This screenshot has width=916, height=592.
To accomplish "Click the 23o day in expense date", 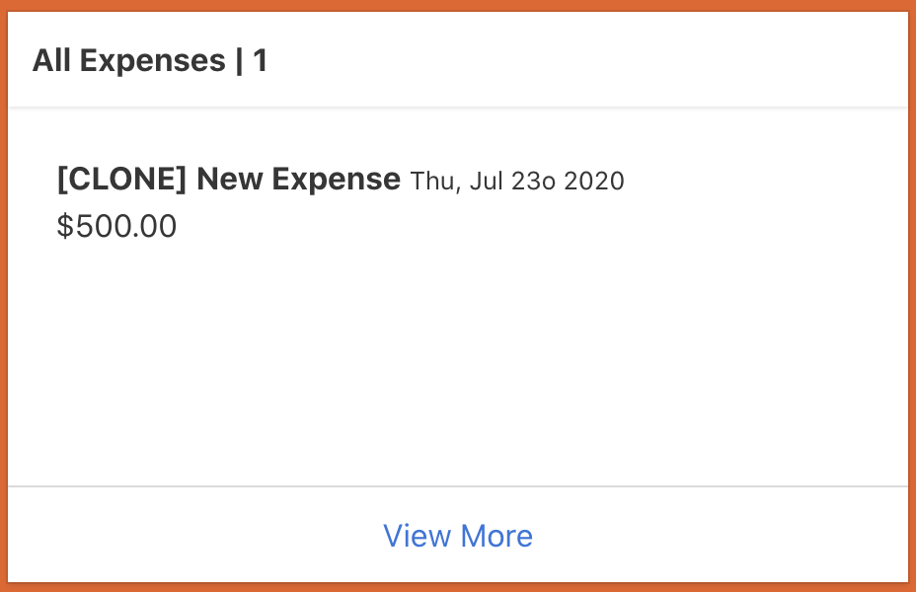I will point(537,182).
